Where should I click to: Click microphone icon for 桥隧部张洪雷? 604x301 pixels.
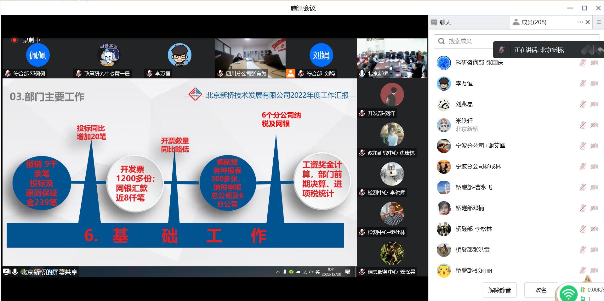(583, 250)
